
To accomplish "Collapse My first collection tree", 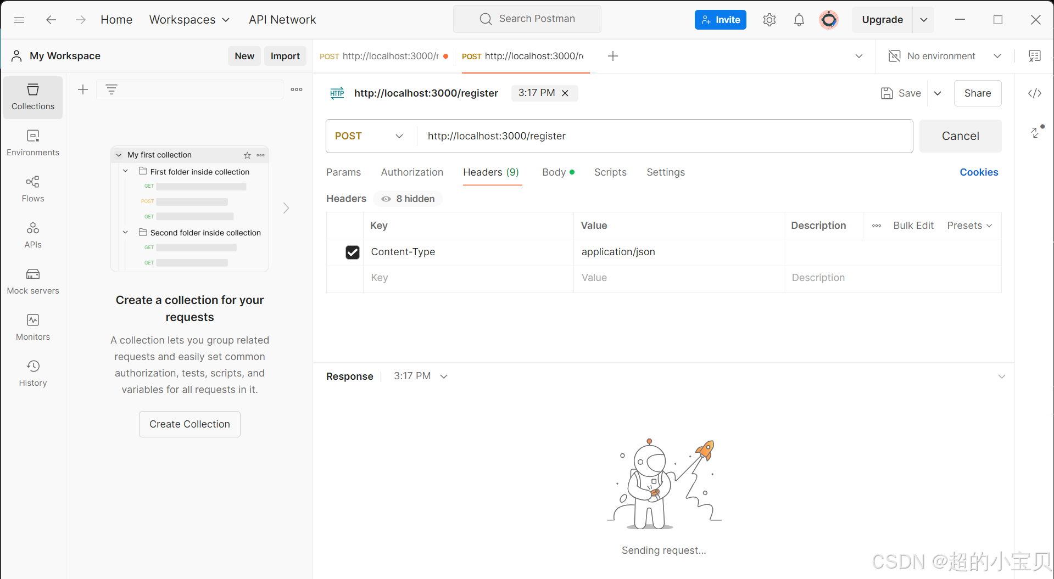I will click(x=119, y=155).
